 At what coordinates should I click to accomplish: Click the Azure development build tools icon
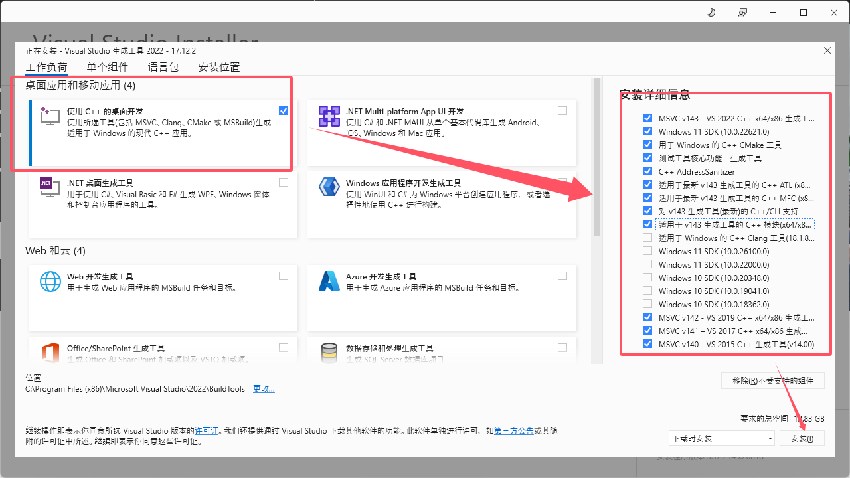click(x=329, y=281)
